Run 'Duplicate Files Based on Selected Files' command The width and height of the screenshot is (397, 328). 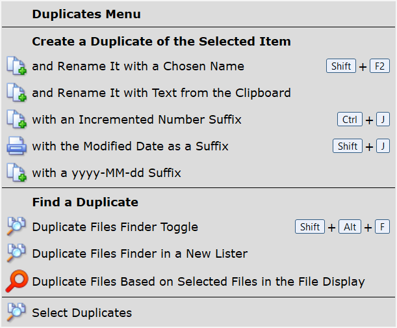[x=198, y=282]
